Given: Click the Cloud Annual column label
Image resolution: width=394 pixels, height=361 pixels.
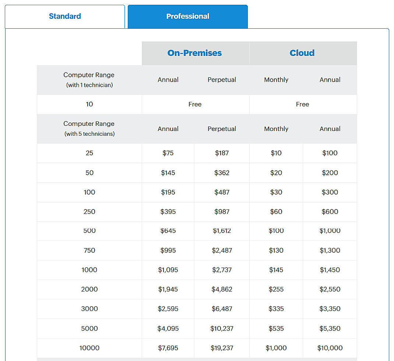Looking at the screenshot, I should click(330, 80).
